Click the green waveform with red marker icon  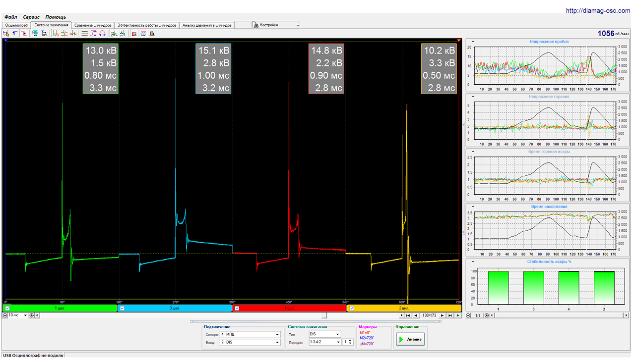64,33
